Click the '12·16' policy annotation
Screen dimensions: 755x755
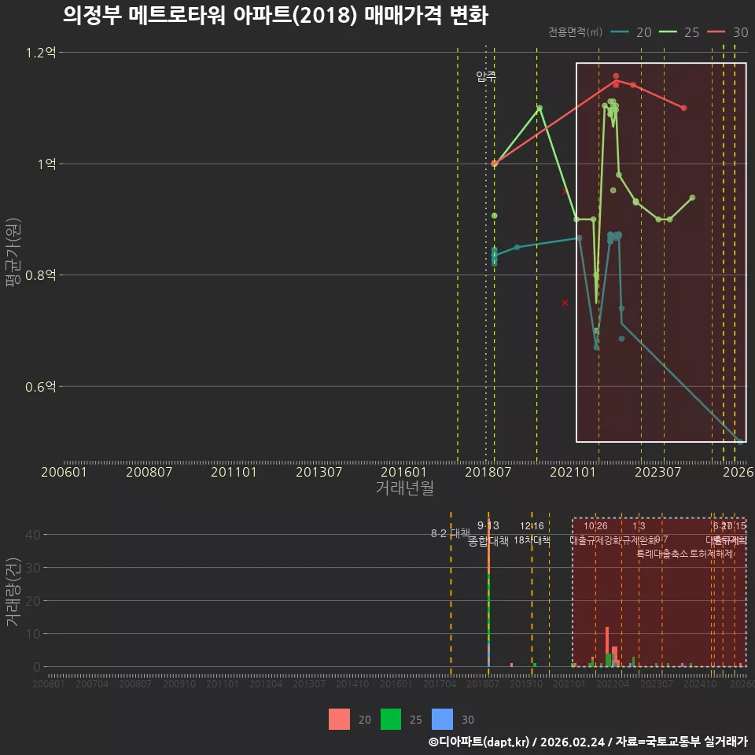532,526
